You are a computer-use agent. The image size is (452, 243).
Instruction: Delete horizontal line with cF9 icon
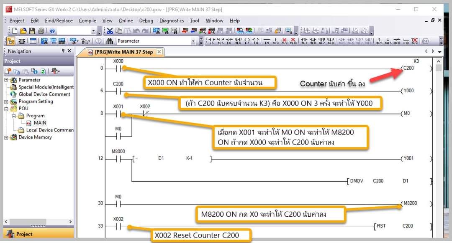(x=284, y=41)
